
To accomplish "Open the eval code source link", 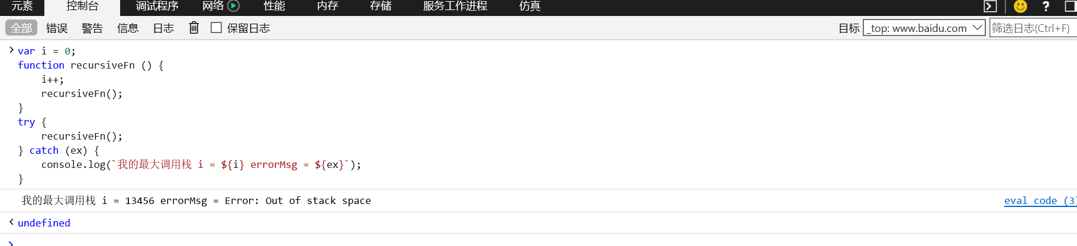I will click(1040, 200).
